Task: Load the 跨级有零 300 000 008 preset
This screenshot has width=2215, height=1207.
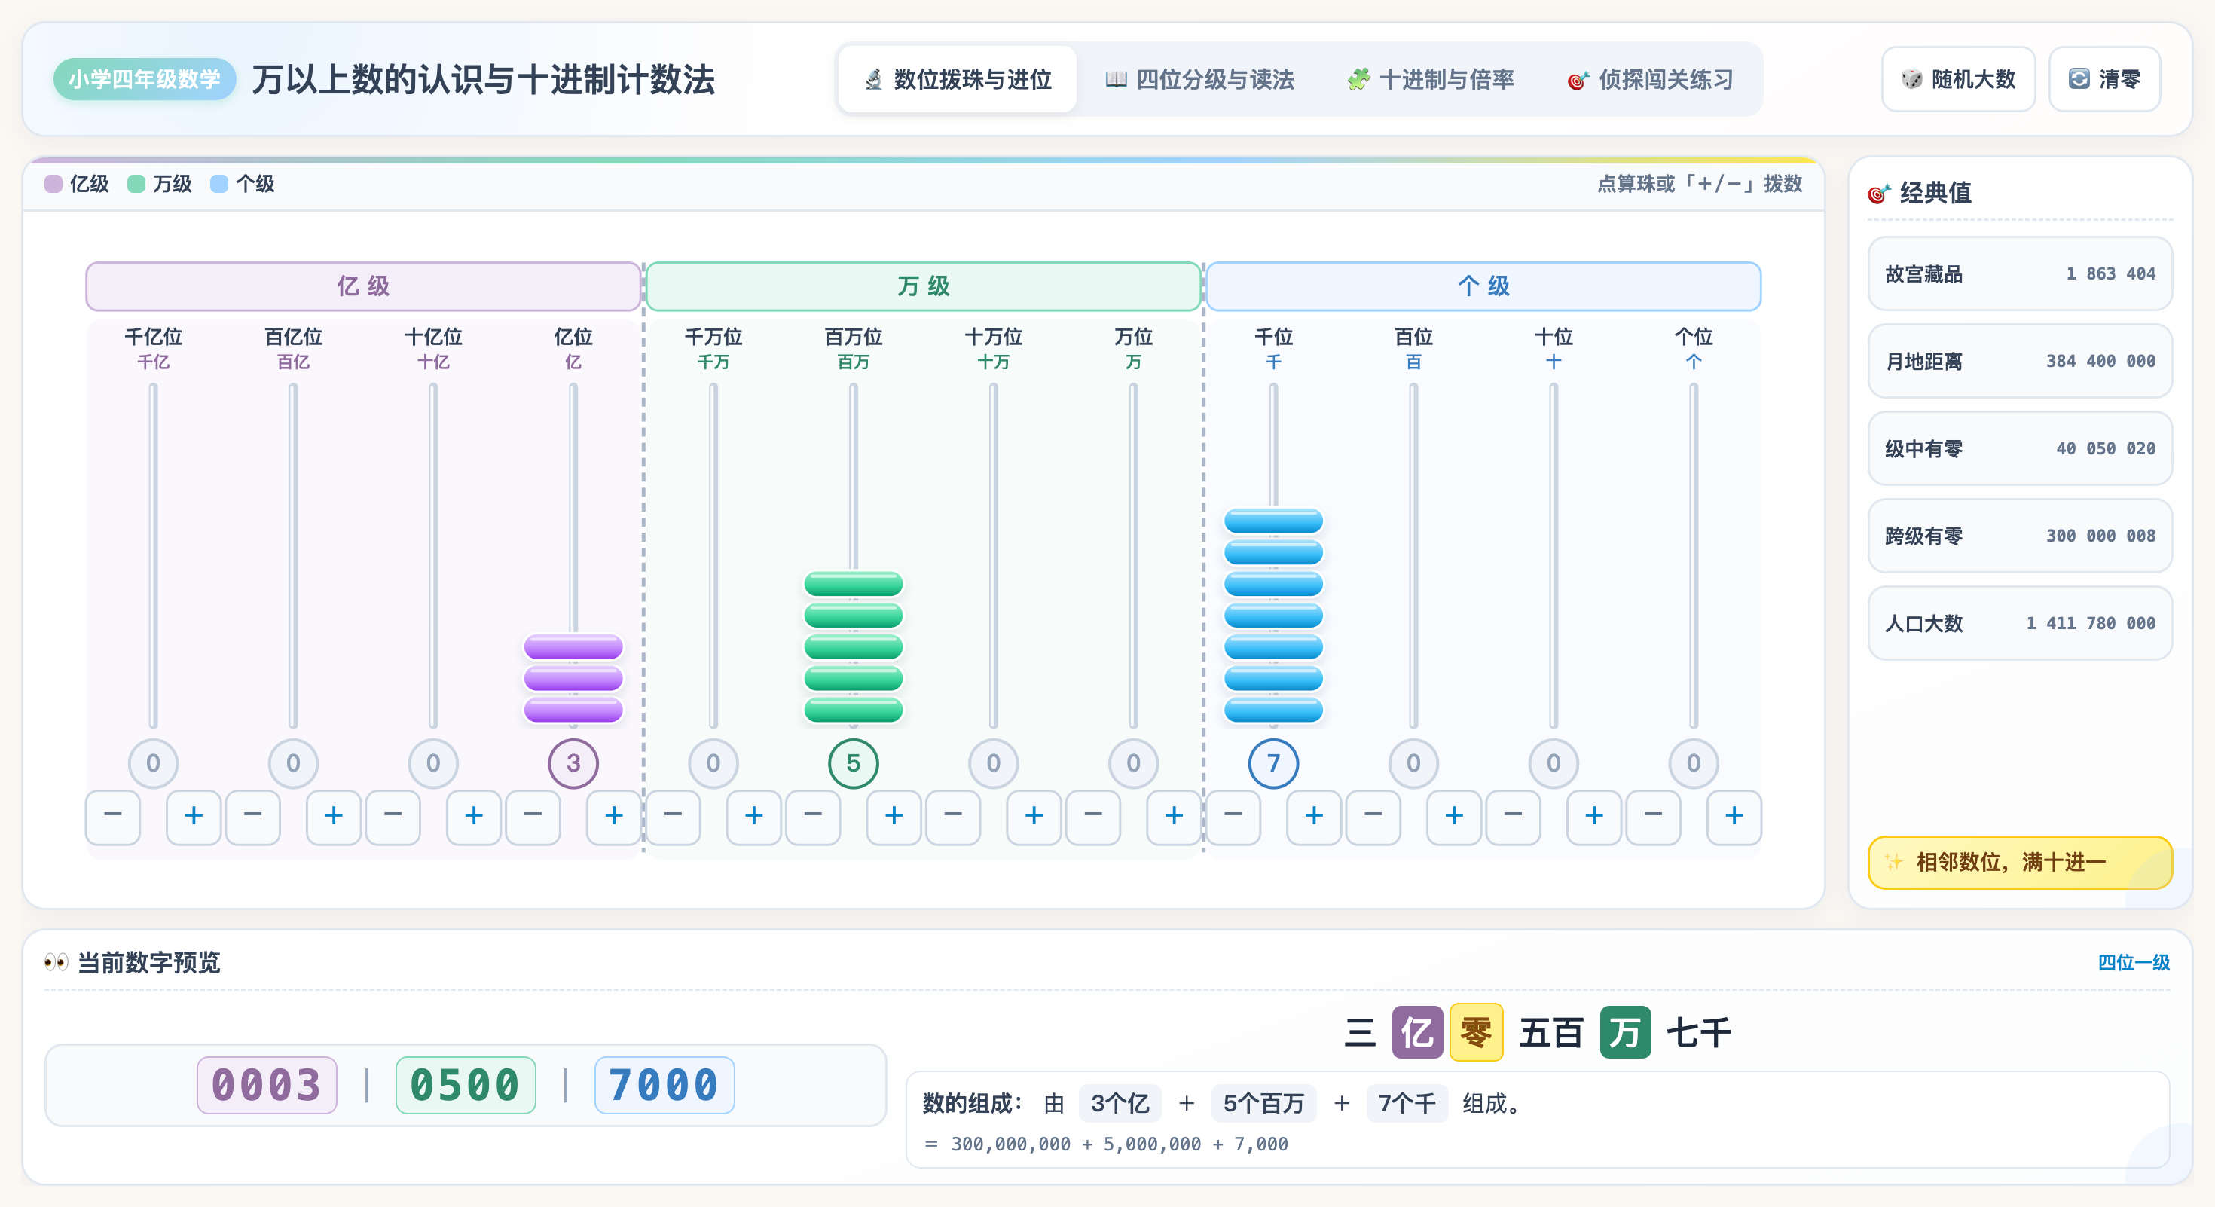Action: [x=2020, y=536]
